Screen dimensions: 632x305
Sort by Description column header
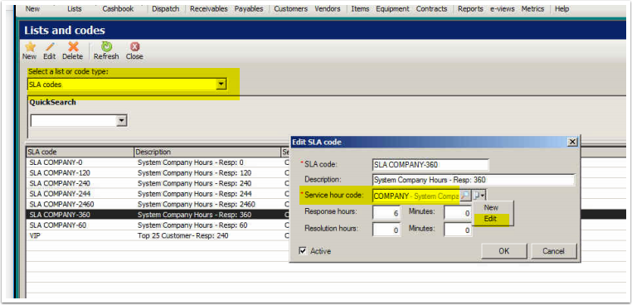coord(207,152)
